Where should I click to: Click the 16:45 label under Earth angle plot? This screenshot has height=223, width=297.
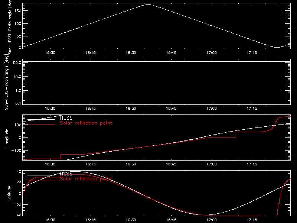click(171, 53)
